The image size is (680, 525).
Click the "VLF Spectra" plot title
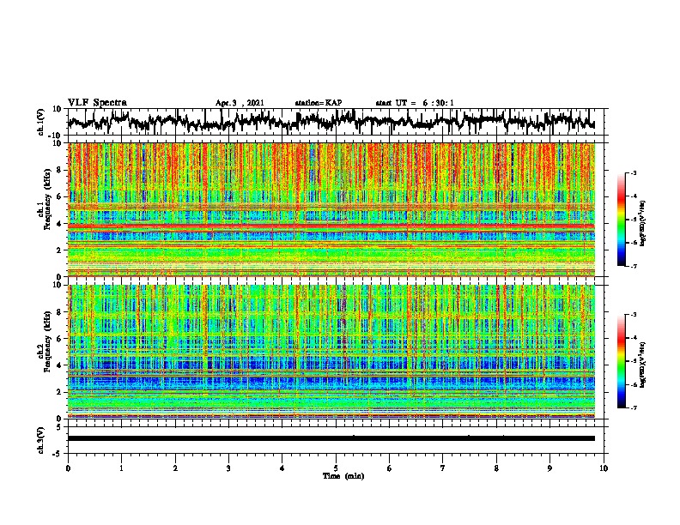click(x=97, y=103)
